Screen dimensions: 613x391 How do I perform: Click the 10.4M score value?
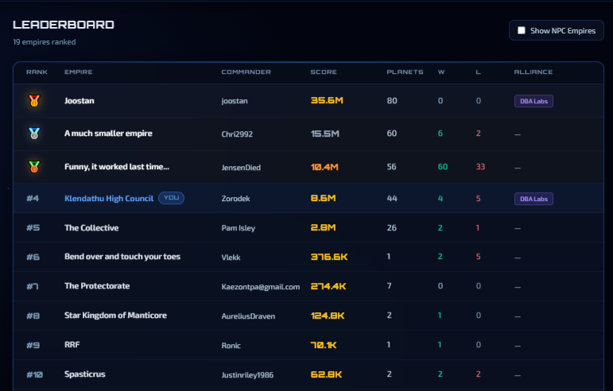pos(324,167)
